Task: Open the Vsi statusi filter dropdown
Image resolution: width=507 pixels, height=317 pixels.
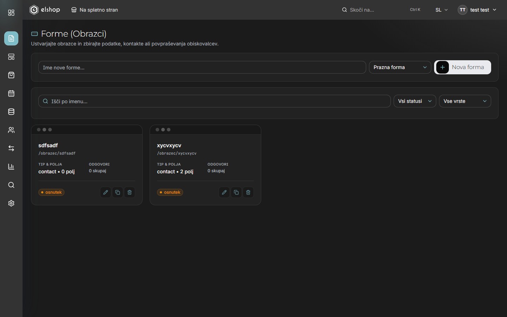Action: pyautogui.click(x=415, y=101)
